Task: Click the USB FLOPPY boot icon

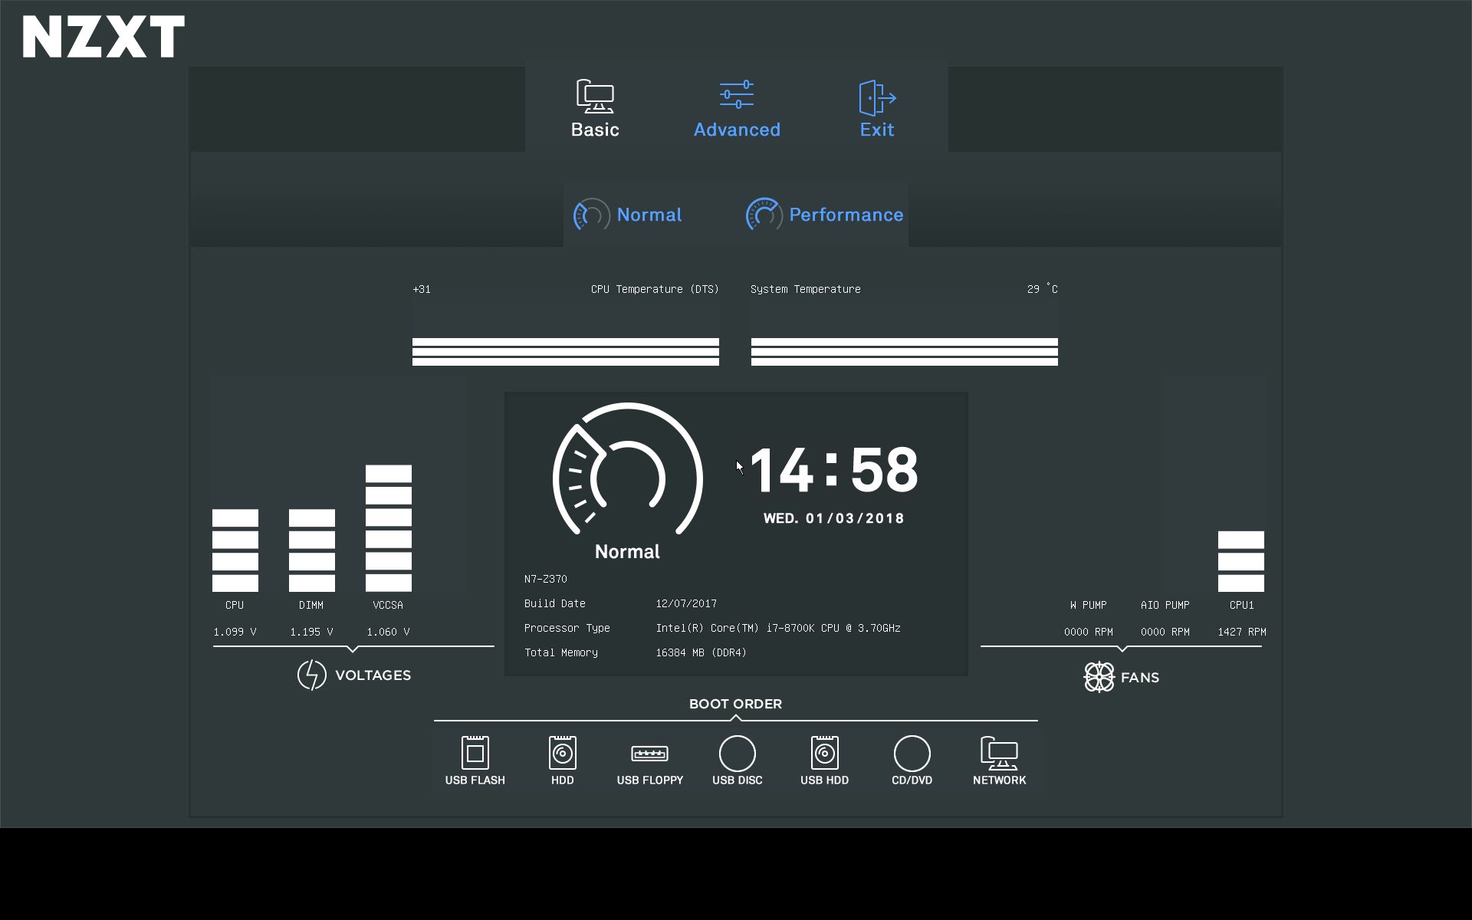Action: tap(649, 754)
